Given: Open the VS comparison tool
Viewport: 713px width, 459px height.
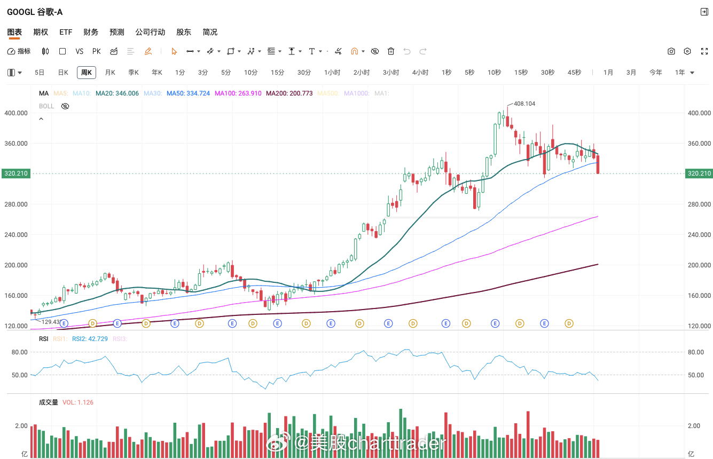Looking at the screenshot, I should (80, 51).
